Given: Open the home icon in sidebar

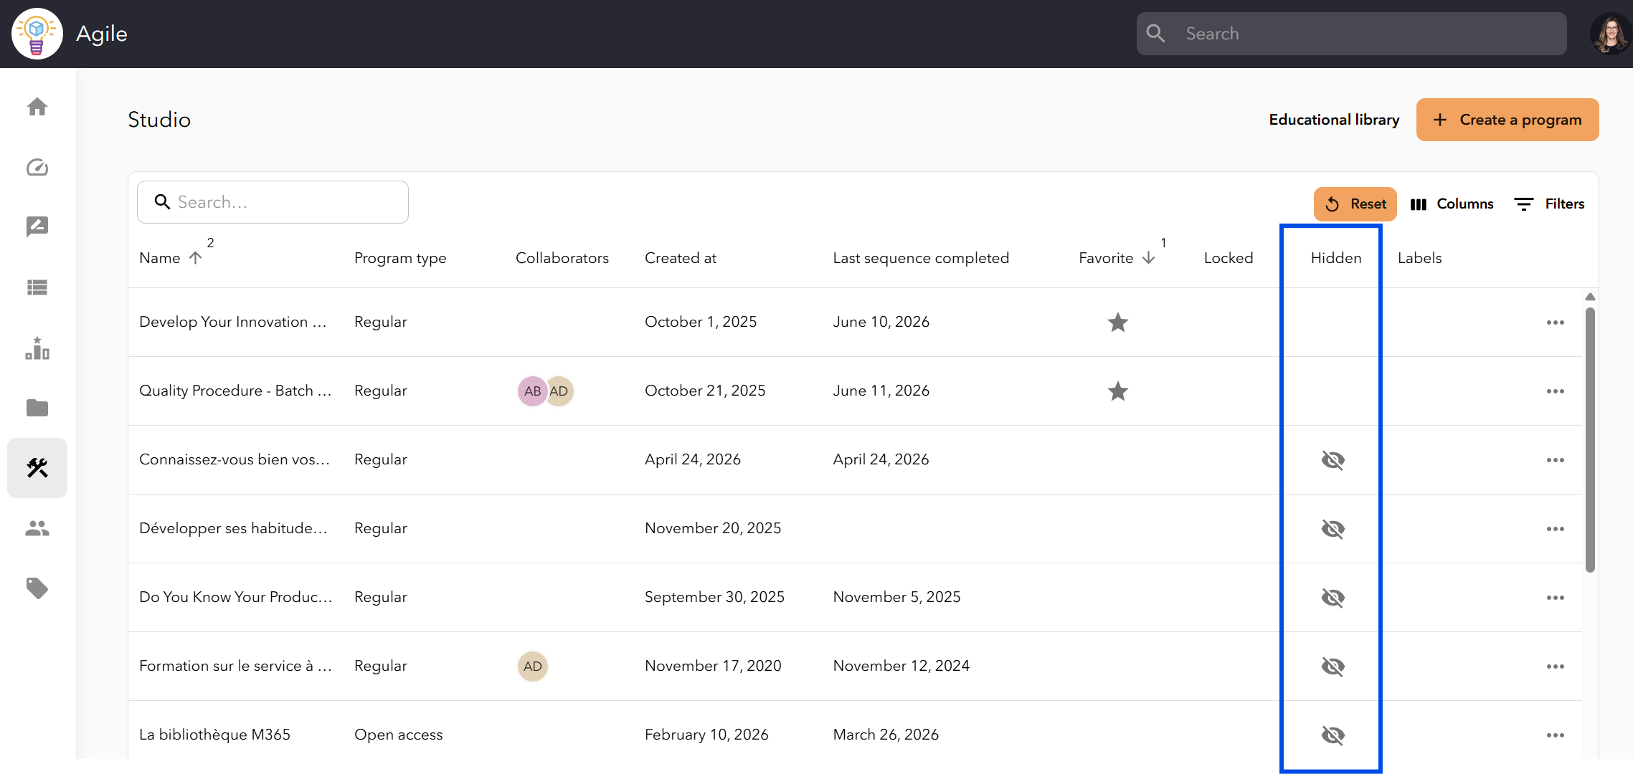Looking at the screenshot, I should [37, 107].
